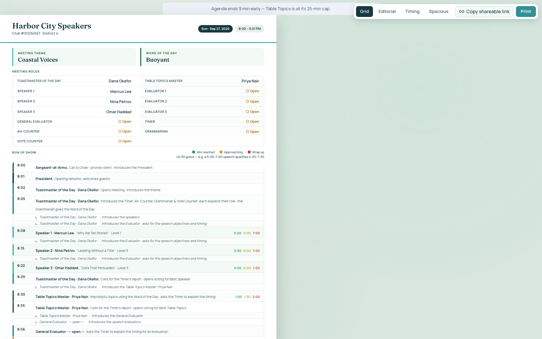Click the link icon beside Copy shareable link
Viewport: 542px width, 339px height.
[462, 12]
